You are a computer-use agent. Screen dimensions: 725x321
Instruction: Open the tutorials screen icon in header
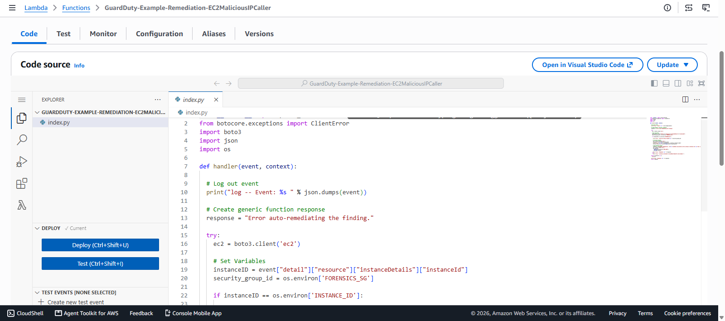pos(706,8)
